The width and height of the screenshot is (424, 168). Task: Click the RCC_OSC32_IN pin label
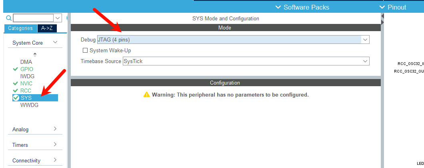tap(410, 64)
